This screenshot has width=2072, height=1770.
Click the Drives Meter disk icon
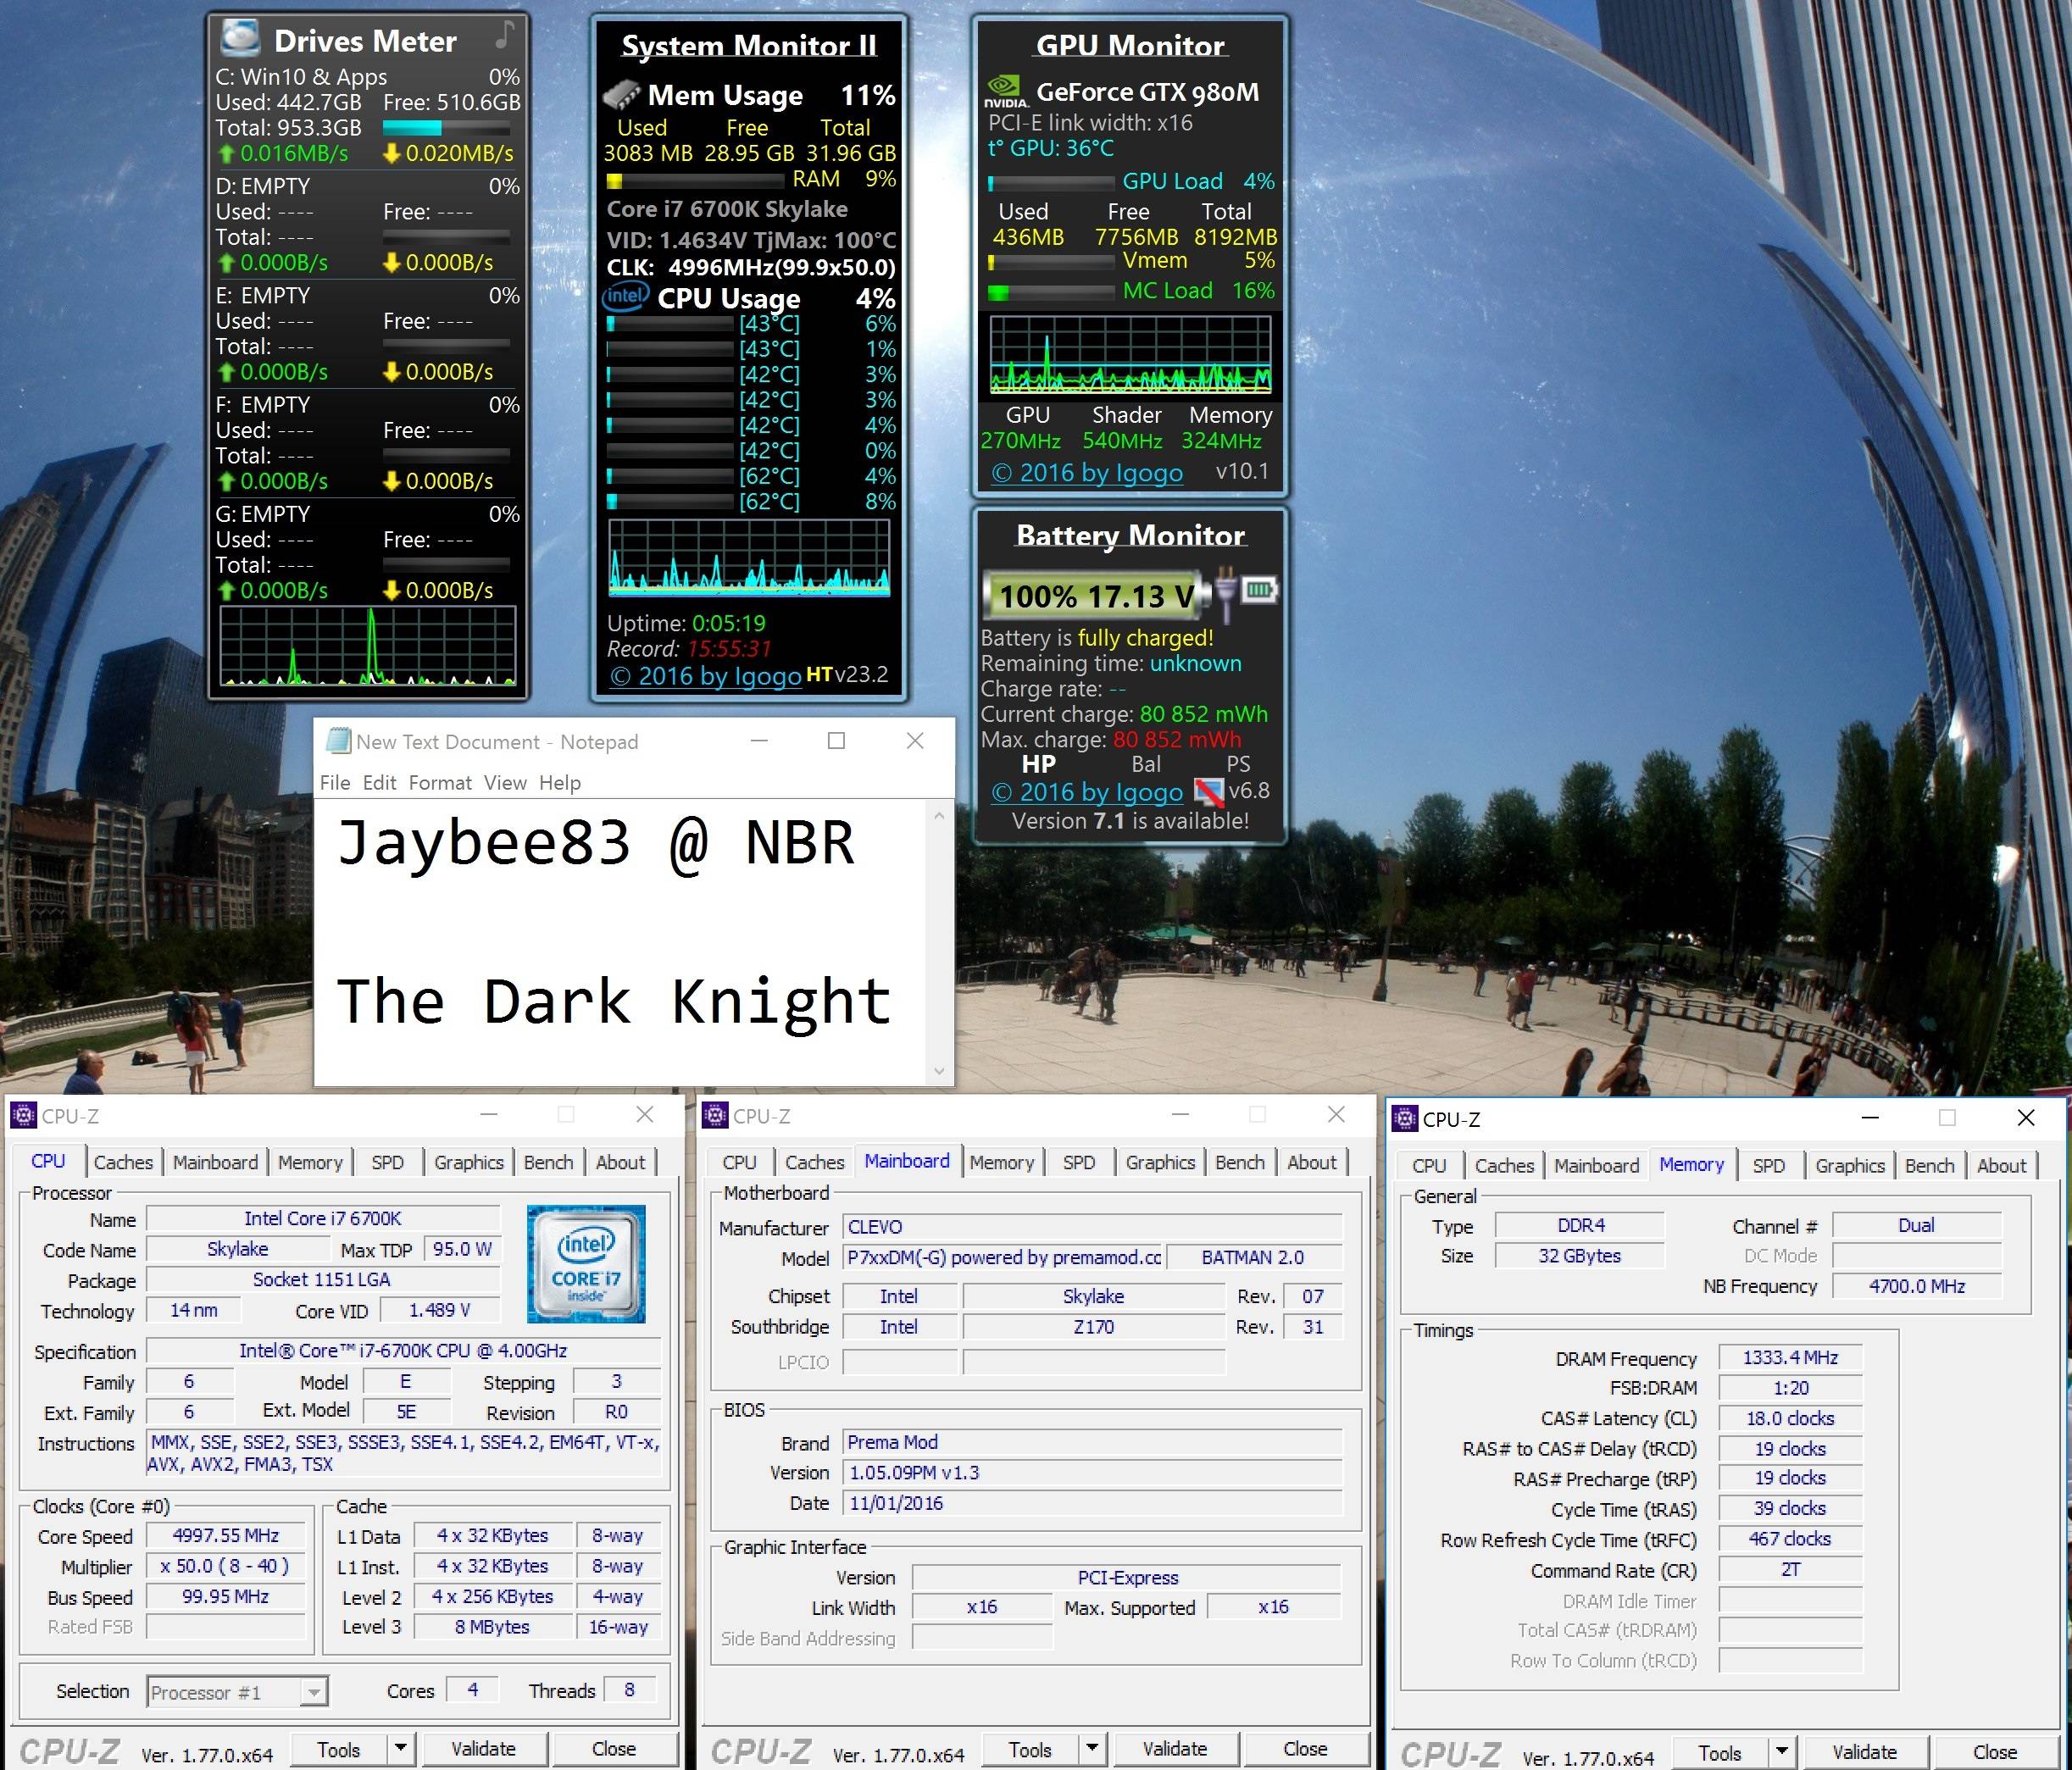[240, 38]
